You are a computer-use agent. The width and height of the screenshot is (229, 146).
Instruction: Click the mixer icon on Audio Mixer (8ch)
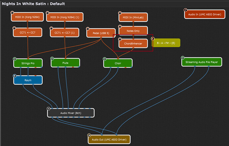click(x=48, y=109)
